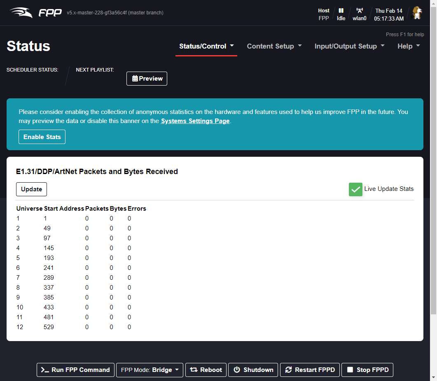Image resolution: width=437 pixels, height=381 pixels.
Task: Click the Reboot button
Action: click(x=206, y=370)
